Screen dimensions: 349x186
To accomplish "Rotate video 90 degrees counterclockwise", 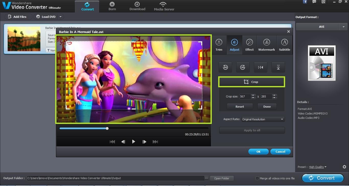I will 225,67.
